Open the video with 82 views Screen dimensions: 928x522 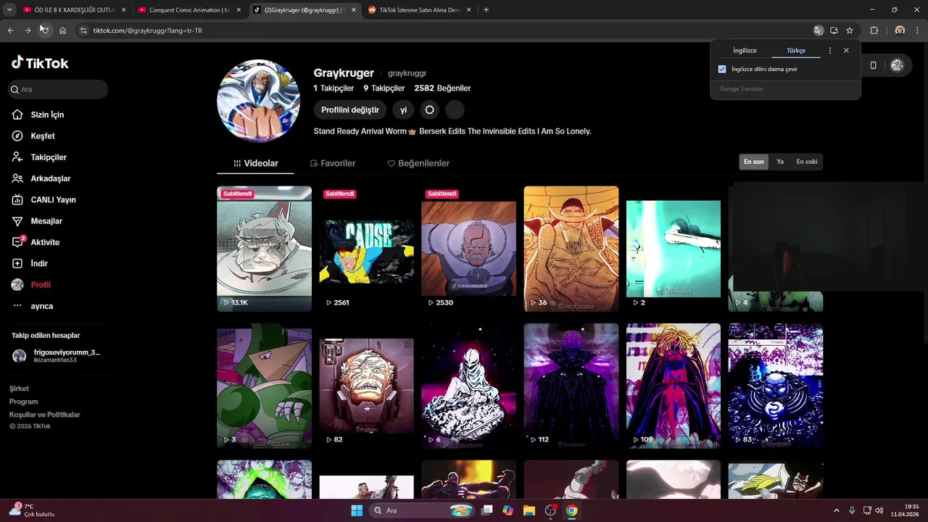pos(366,386)
